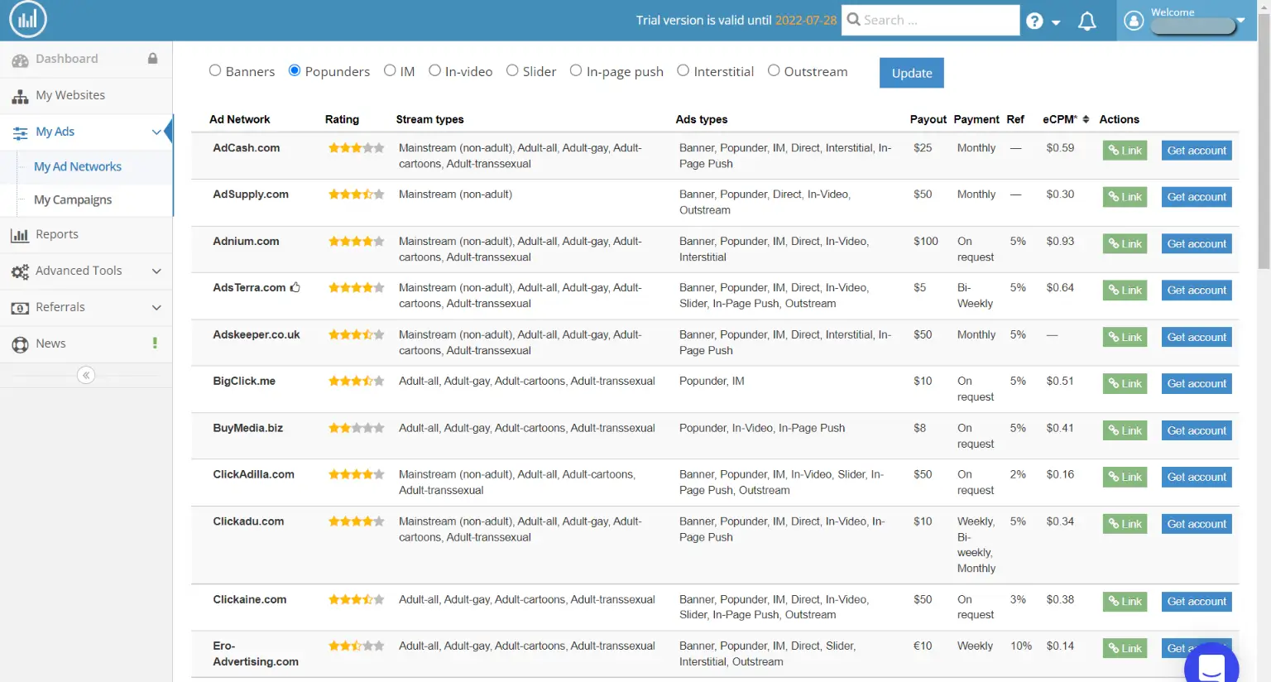The image size is (1271, 682).
Task: Open My Ad Networks submenu item
Action: click(x=78, y=166)
